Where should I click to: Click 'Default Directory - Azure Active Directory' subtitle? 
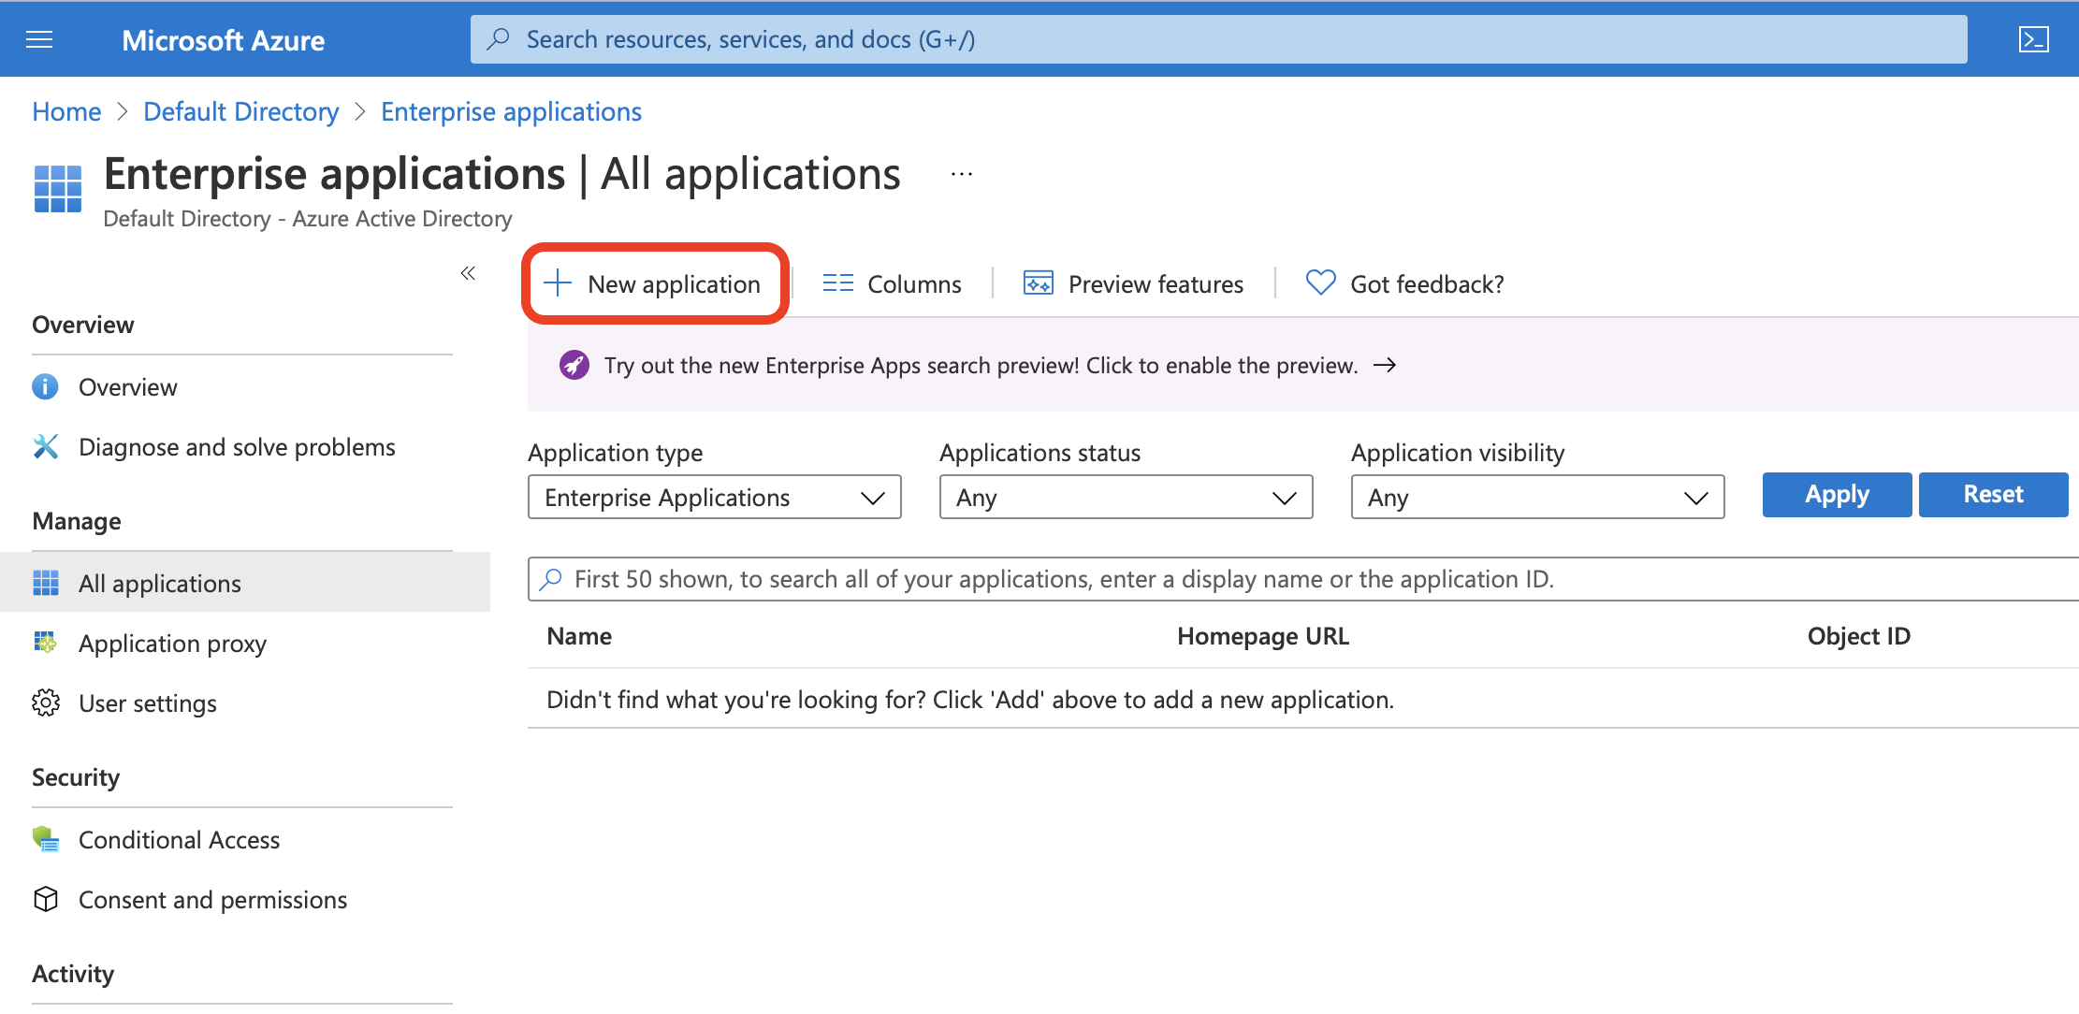[x=308, y=218]
